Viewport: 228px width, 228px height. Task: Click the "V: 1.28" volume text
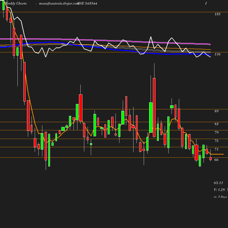click(219, 190)
